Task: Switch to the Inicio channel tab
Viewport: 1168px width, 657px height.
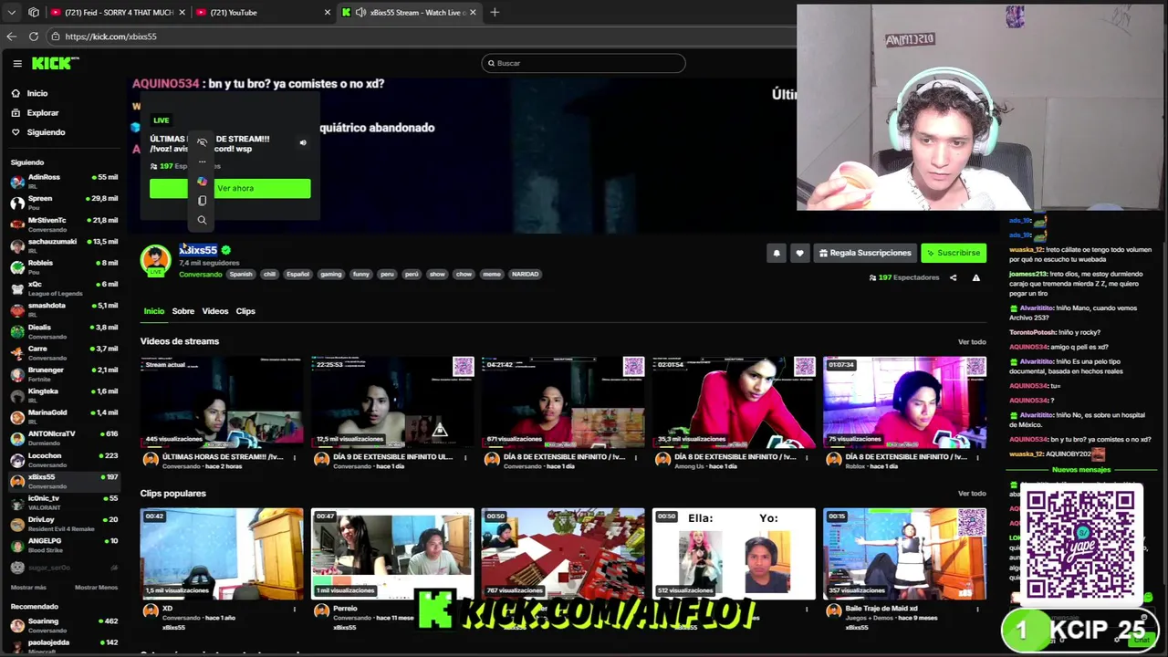Action: point(153,311)
